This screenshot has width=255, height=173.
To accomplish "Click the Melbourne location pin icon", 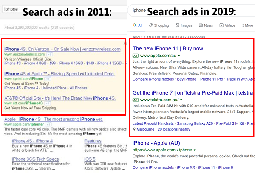I will point(134,129).
